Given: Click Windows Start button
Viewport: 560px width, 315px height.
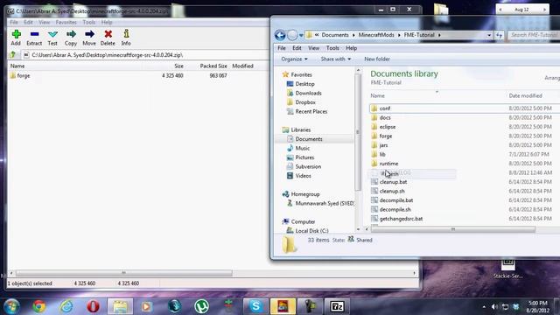Looking at the screenshot, I should click(x=11, y=306).
